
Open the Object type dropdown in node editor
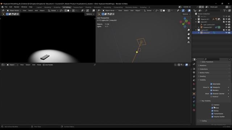click(12, 65)
